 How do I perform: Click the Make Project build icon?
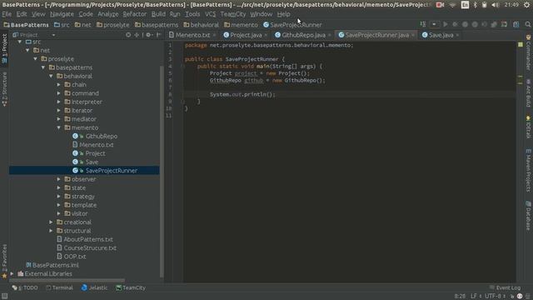(423, 24)
